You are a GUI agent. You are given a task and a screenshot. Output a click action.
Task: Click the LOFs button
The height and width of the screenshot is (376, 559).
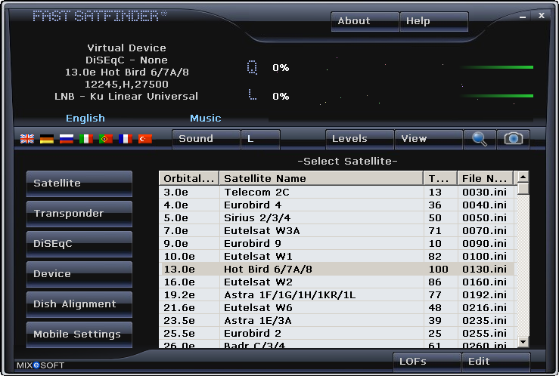[427, 362]
